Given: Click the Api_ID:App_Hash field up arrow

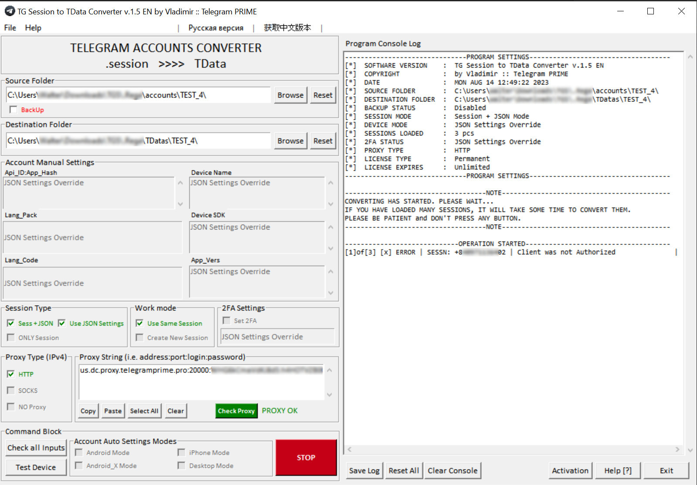Looking at the screenshot, I should tap(180, 183).
